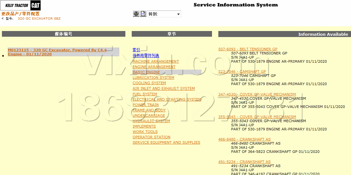Viewport: 351px width, 175px height.
Task: Click the back arrow beside the model label
Action: [x=3, y=18]
